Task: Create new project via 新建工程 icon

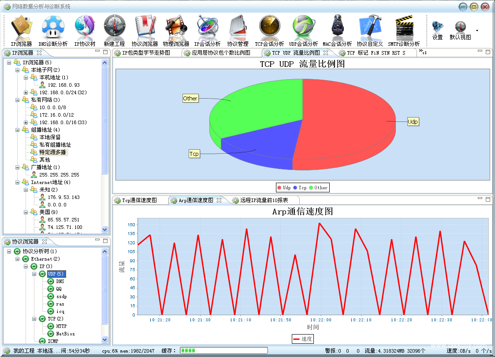Action: coord(115,28)
